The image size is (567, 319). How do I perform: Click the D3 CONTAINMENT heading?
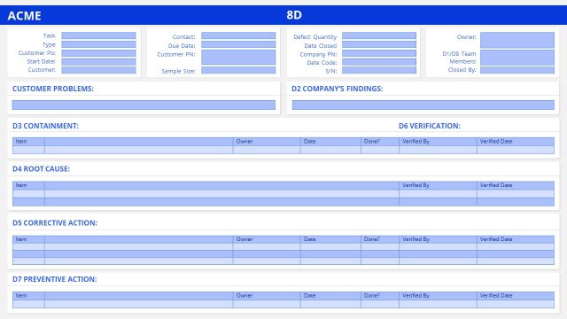pyautogui.click(x=45, y=126)
